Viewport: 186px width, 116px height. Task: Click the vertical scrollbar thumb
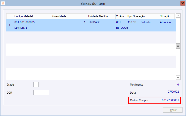tap(178, 46)
